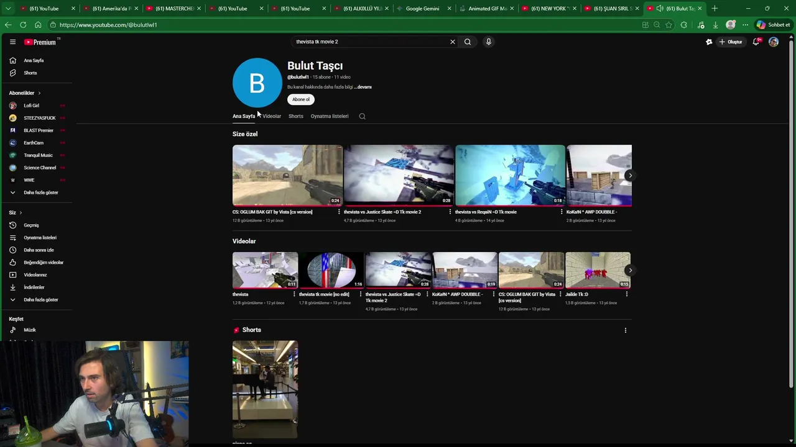This screenshot has height=447, width=796.
Task: Open three-dot menu for CS: OGLUM BAK GIT in Size özel
Action: pos(339,212)
